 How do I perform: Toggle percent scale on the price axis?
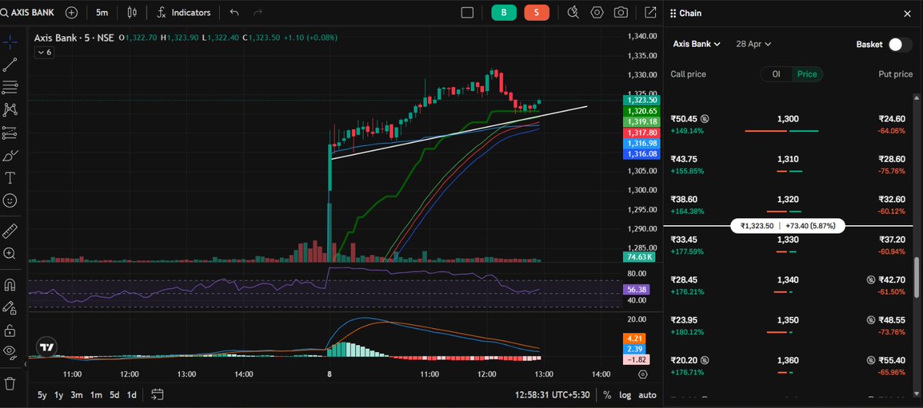point(608,395)
